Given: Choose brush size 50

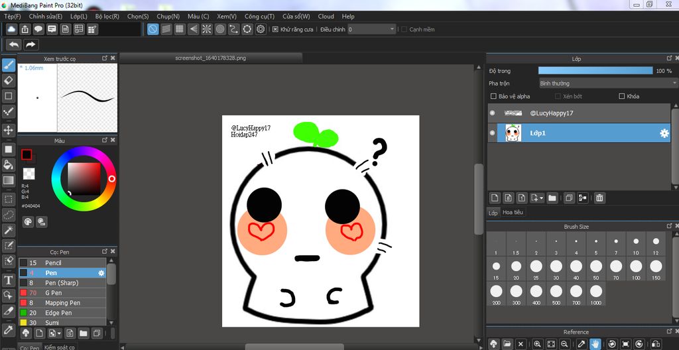Looking at the screenshot, I should coord(596,269).
